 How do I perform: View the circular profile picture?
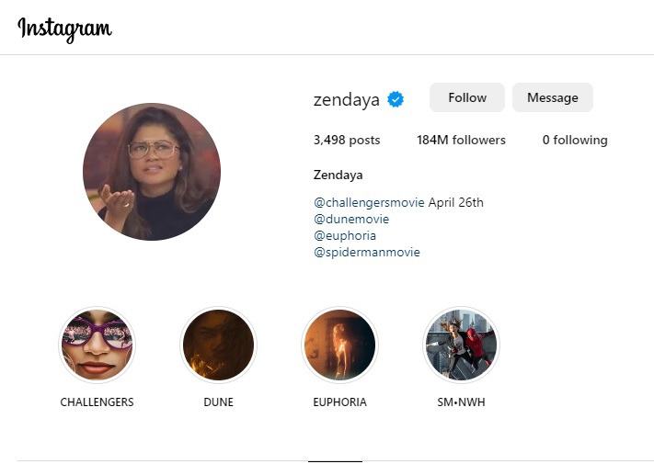[152, 172]
